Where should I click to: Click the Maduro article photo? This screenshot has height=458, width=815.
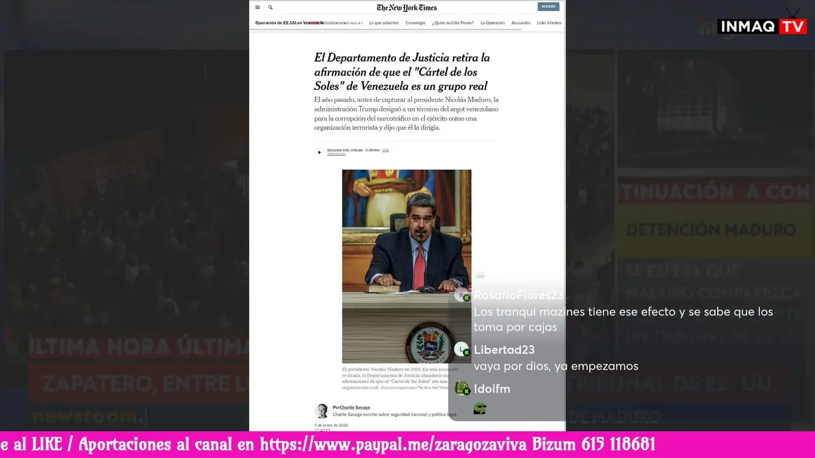[x=406, y=266]
